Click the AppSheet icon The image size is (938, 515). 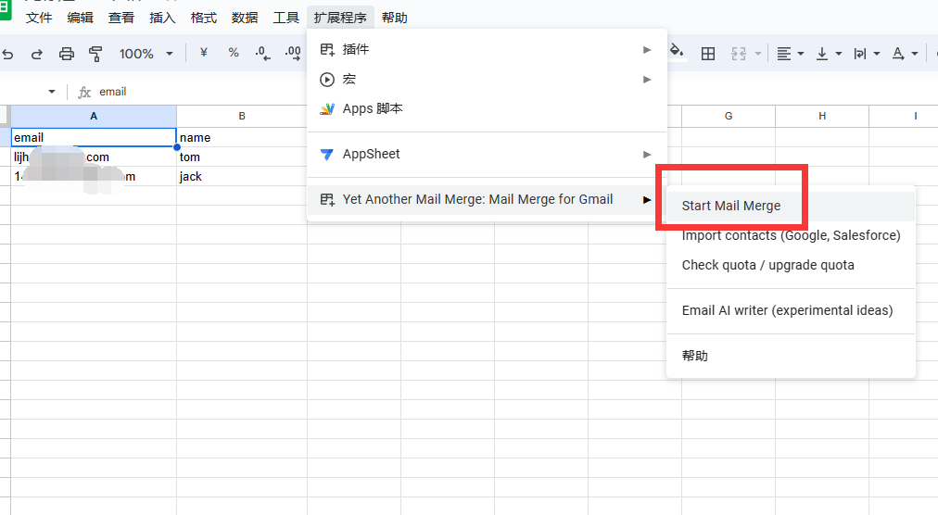coord(326,155)
